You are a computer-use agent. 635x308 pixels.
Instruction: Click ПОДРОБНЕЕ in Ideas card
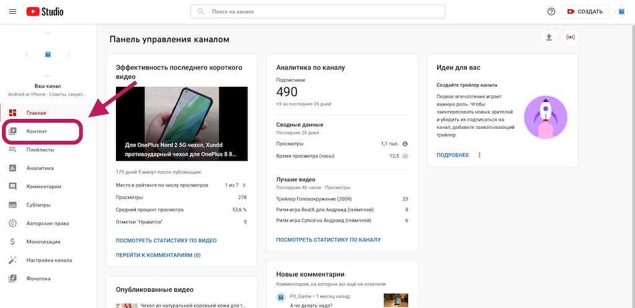(453, 155)
